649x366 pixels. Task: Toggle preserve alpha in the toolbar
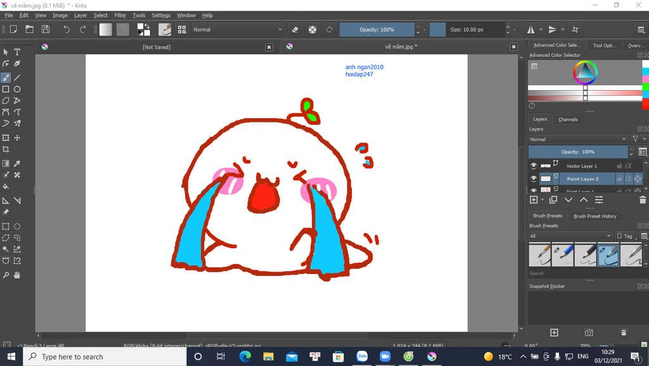[312, 29]
